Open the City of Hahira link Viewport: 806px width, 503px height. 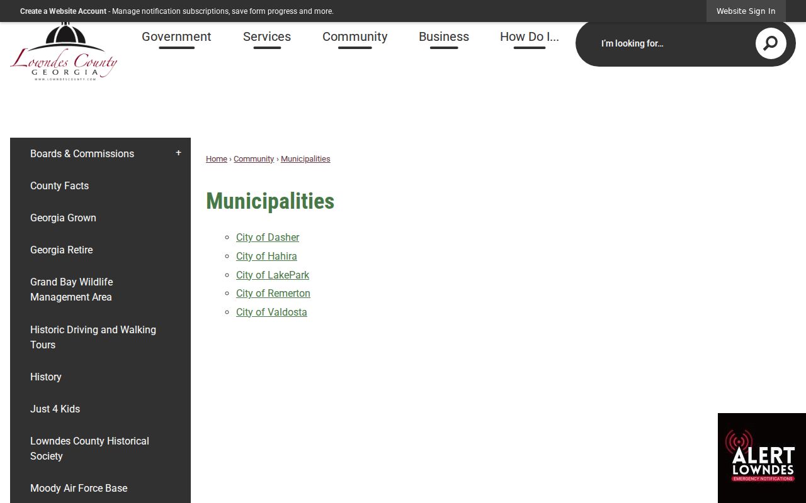point(266,257)
